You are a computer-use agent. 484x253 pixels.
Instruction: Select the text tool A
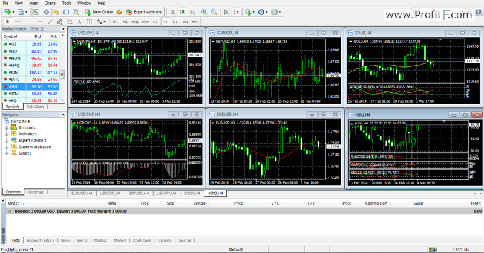click(79, 22)
